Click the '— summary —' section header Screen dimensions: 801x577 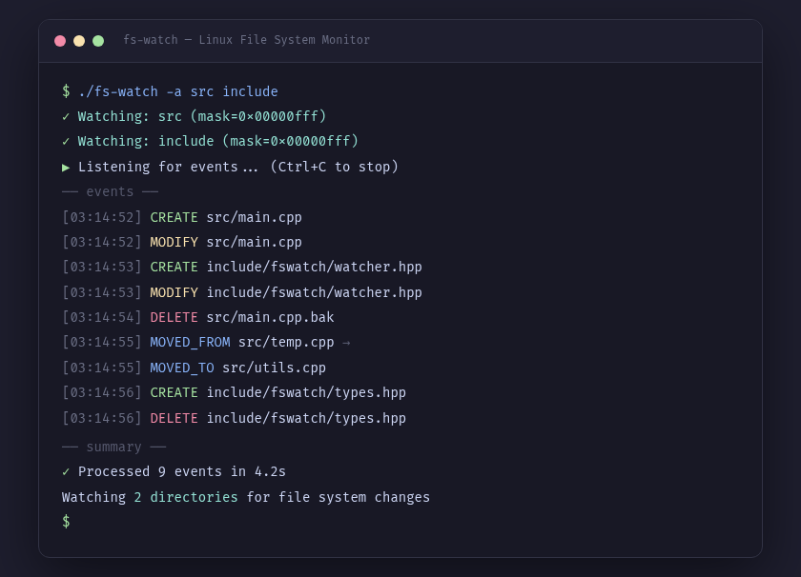113,448
